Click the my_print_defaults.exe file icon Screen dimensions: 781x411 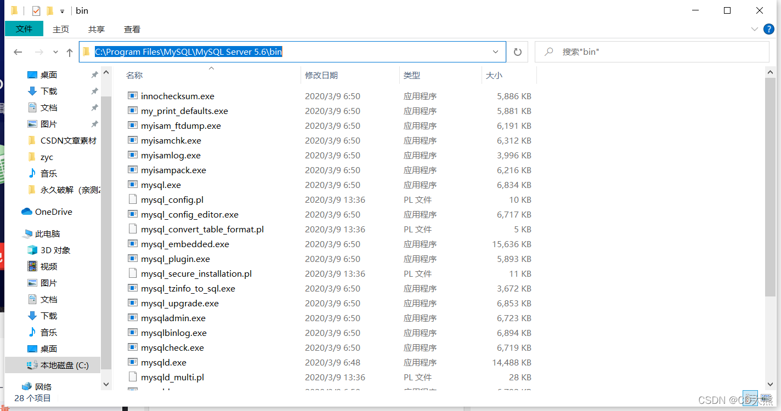coord(132,111)
